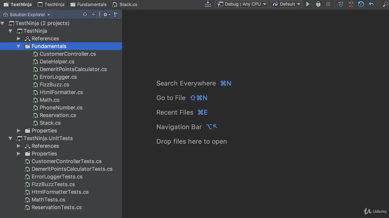Open the Default run configuration dropdown
Screen dimensions: 389x218
tap(286, 4)
